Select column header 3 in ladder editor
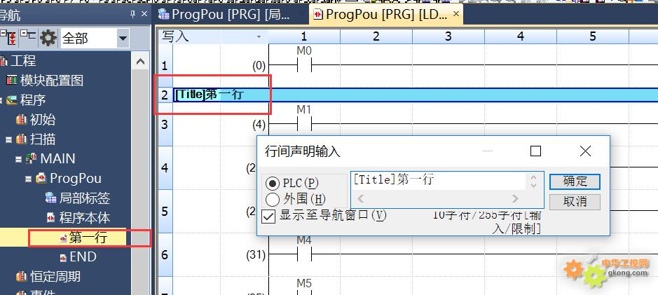 pyautogui.click(x=448, y=36)
